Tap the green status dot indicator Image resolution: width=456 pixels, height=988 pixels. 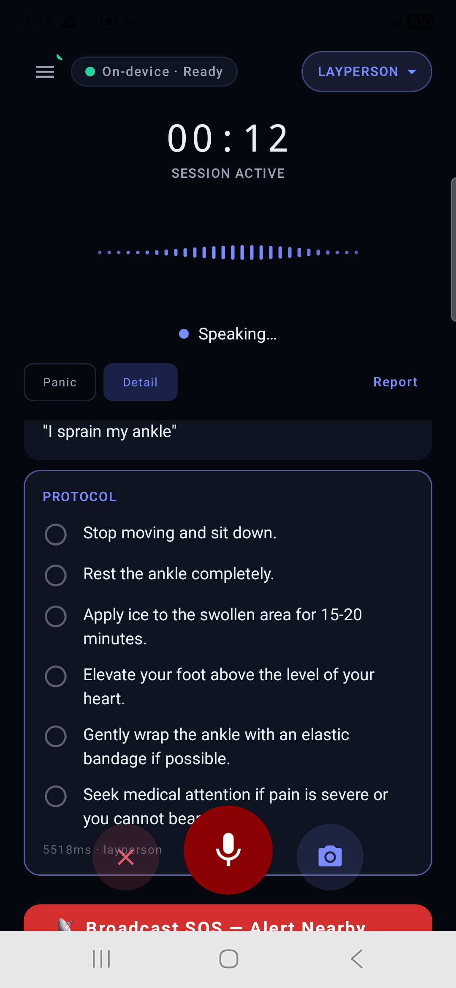pos(90,72)
